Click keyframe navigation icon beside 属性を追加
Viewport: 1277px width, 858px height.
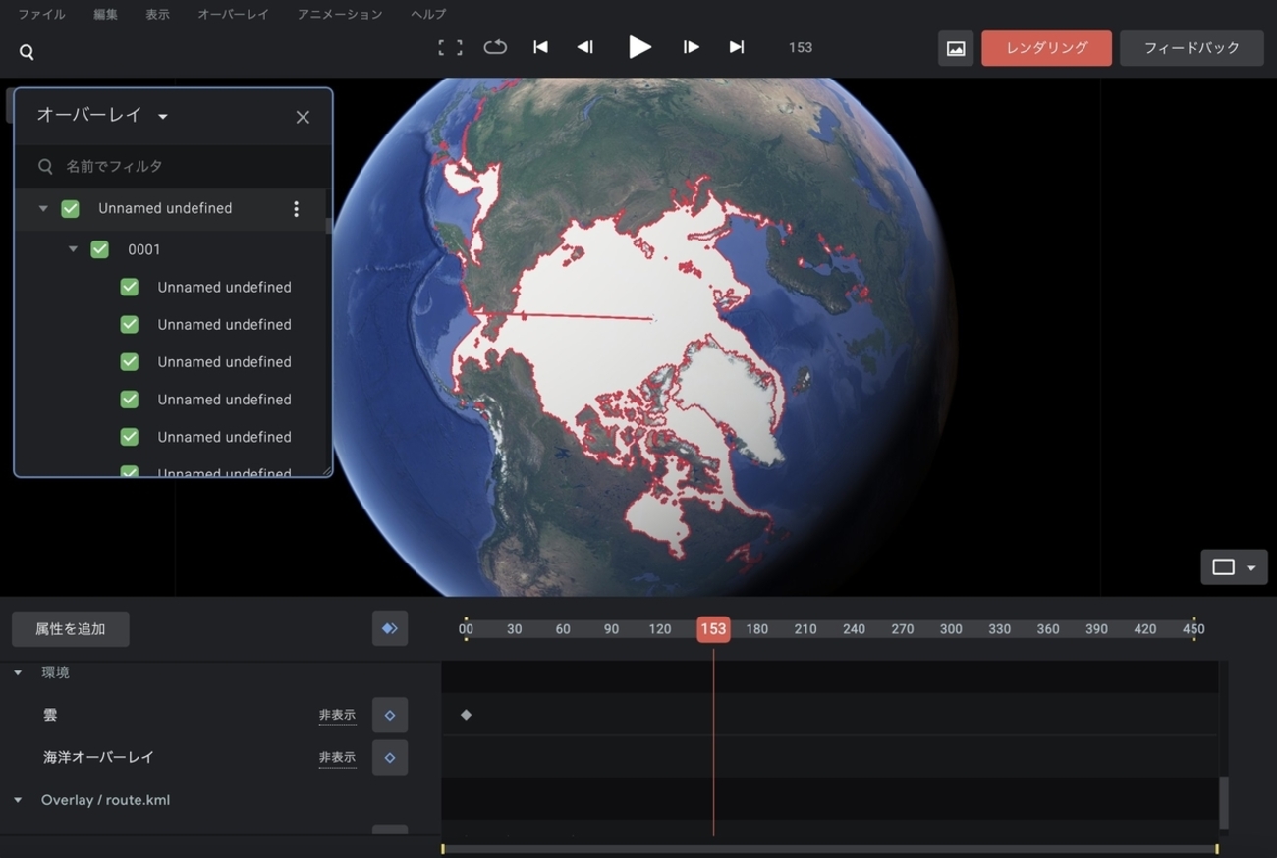[390, 628]
